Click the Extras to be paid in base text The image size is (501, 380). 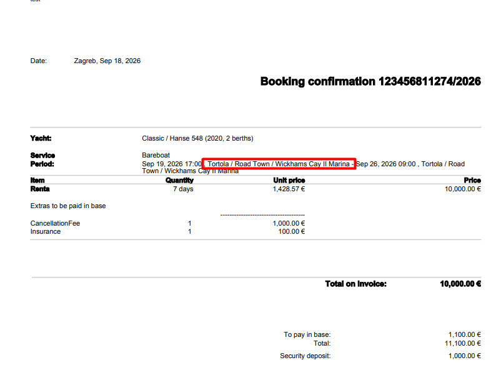(68, 206)
